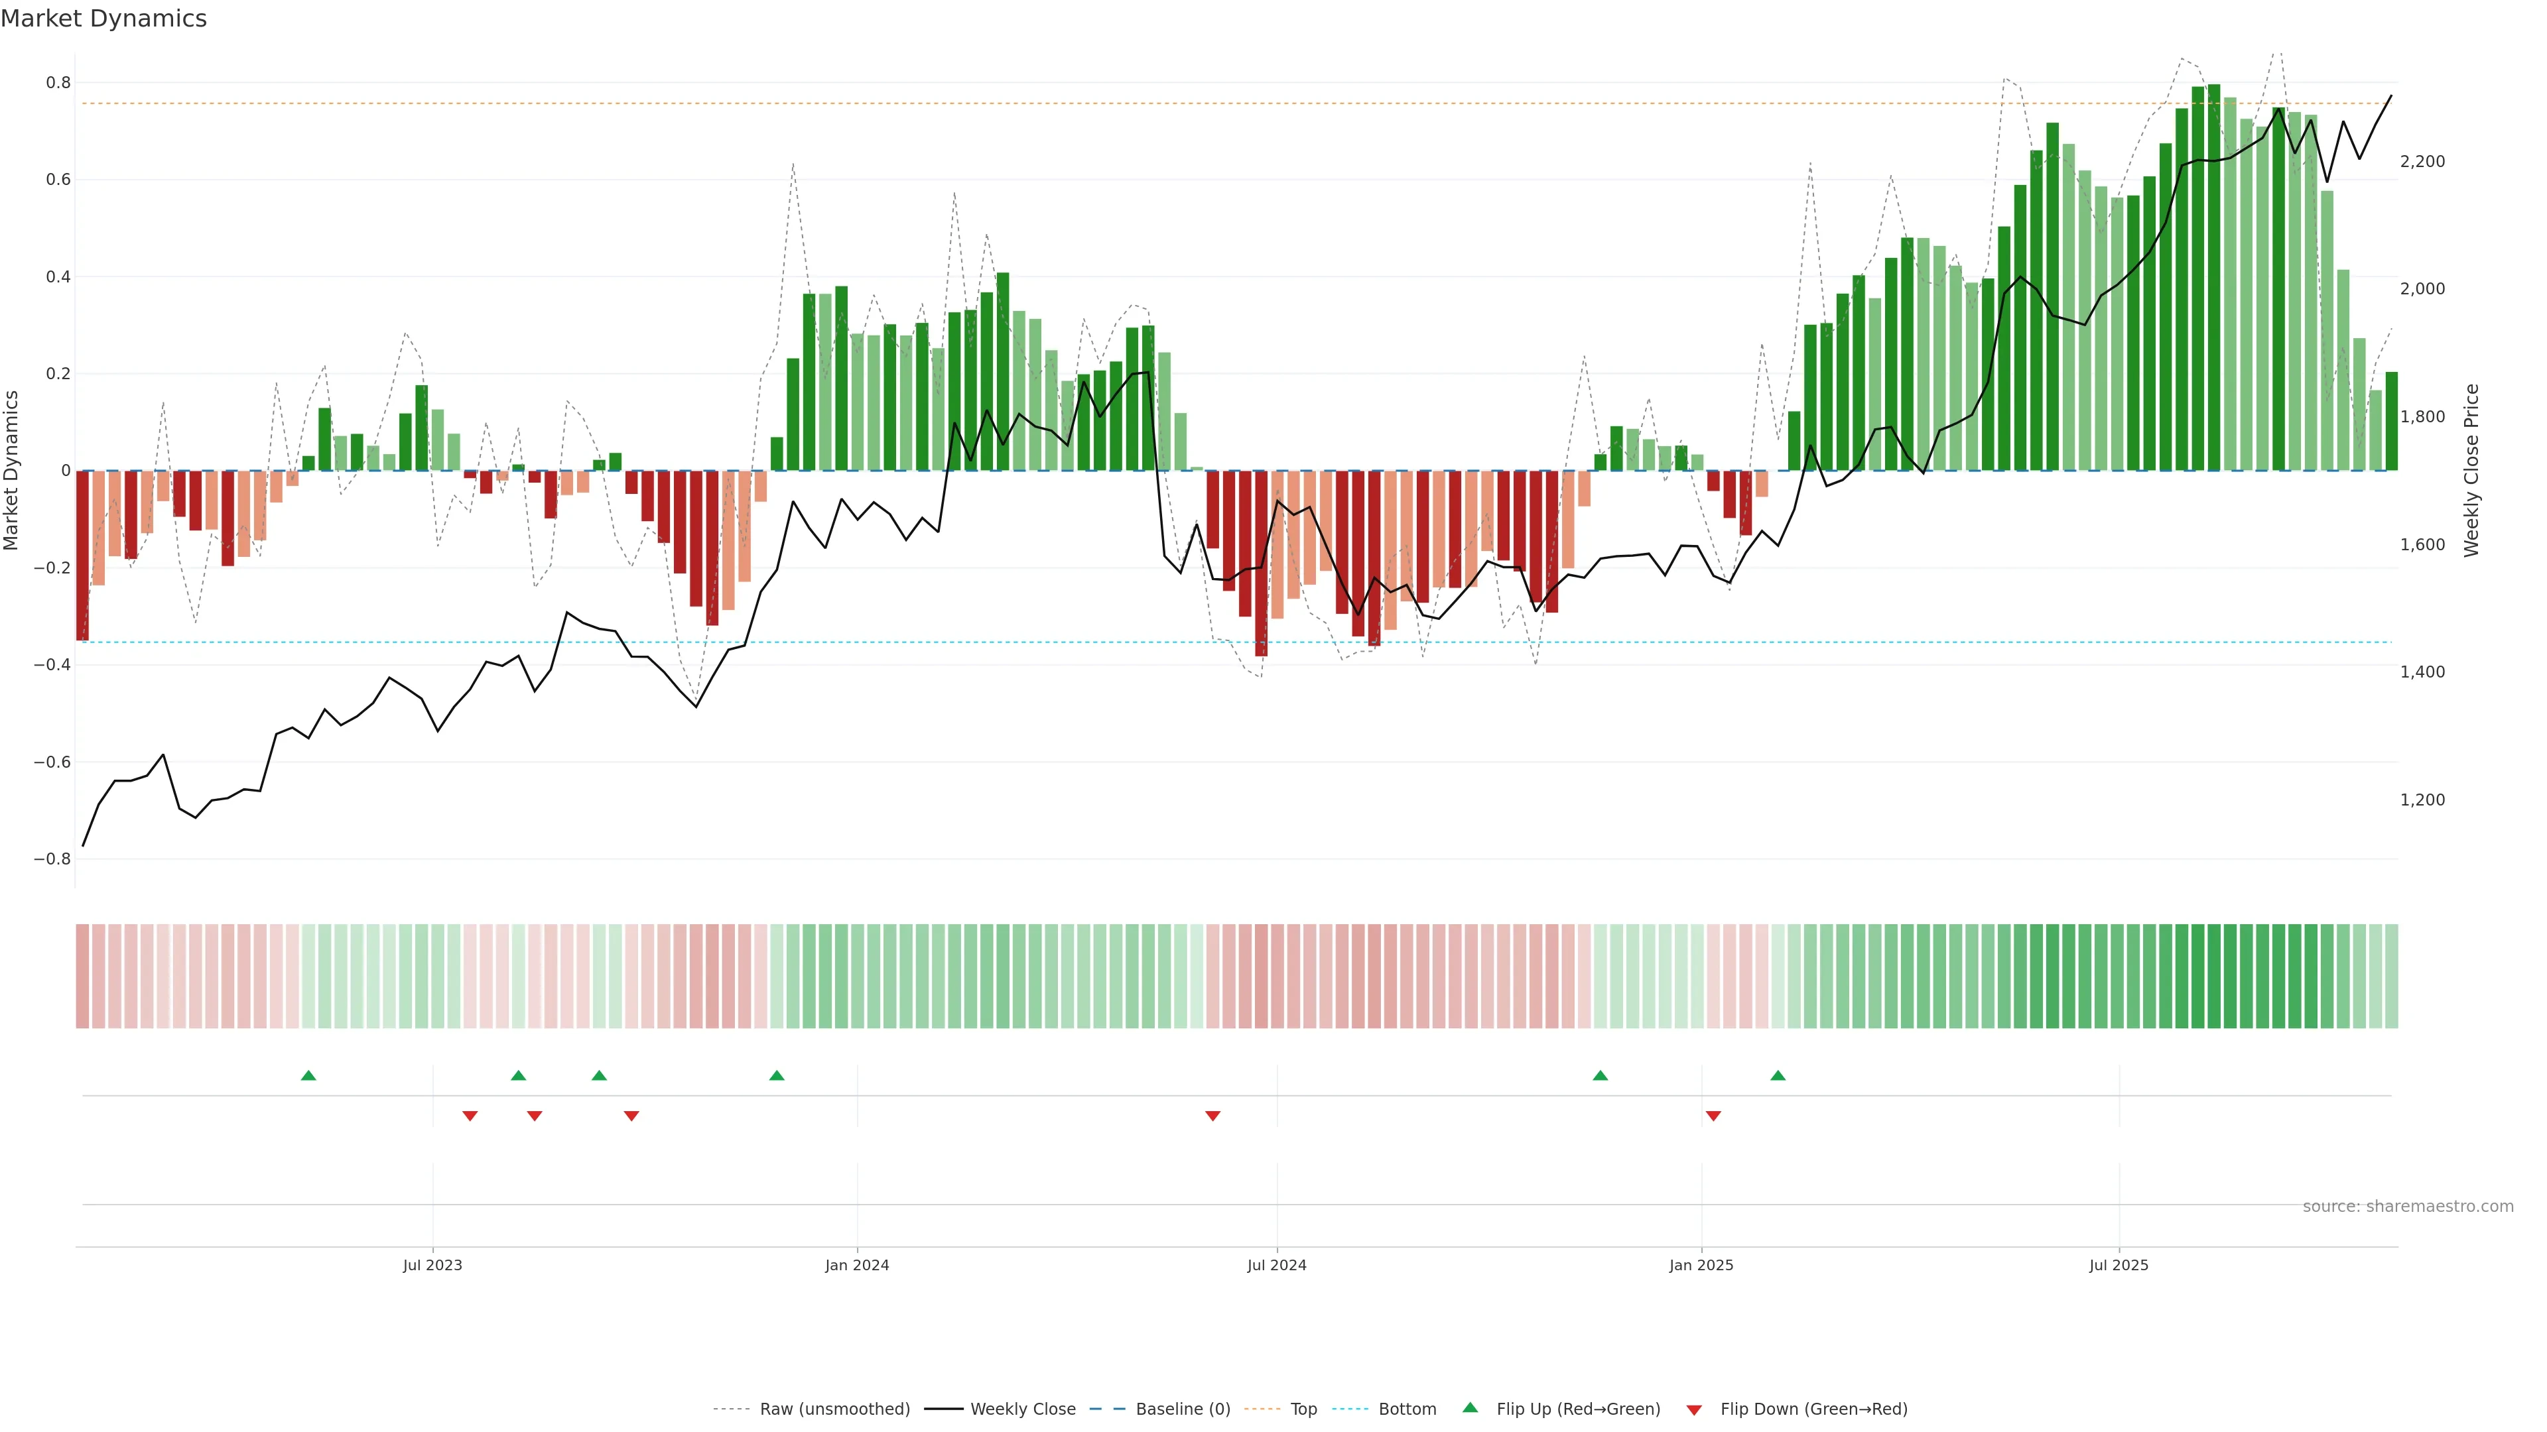Click the Jul 2025 x-axis label
Viewport: 2547px width, 1432px height.
[2119, 1265]
